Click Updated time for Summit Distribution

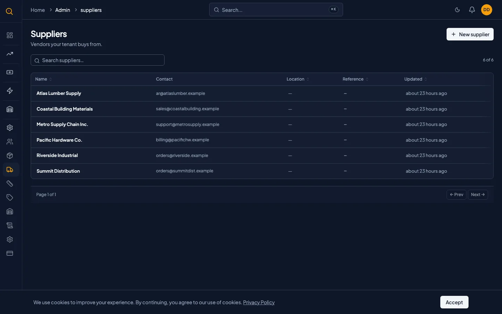tap(426, 171)
